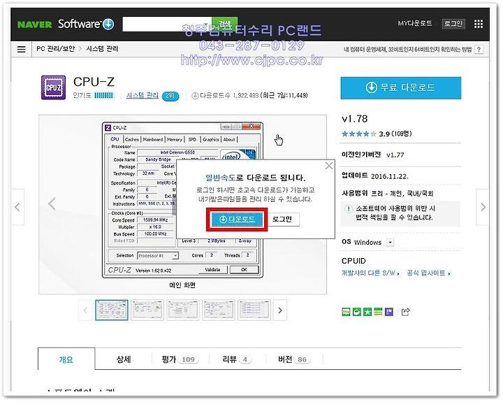Screen dimensions: 503x402
Task: Switch to the 상세 tab
Action: pos(124,359)
